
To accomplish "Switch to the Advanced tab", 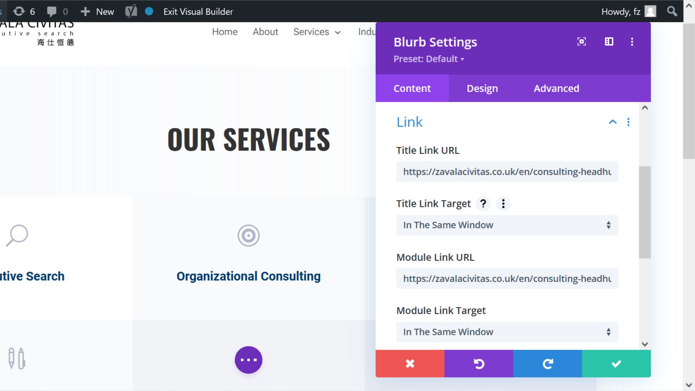I will point(556,88).
